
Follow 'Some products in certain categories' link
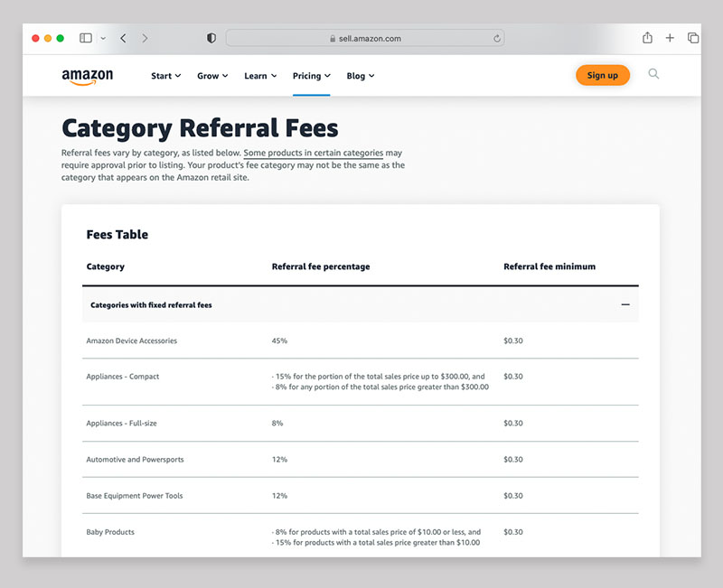(313, 153)
